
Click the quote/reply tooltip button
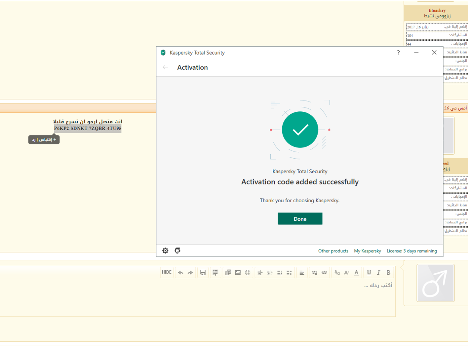[x=44, y=139]
